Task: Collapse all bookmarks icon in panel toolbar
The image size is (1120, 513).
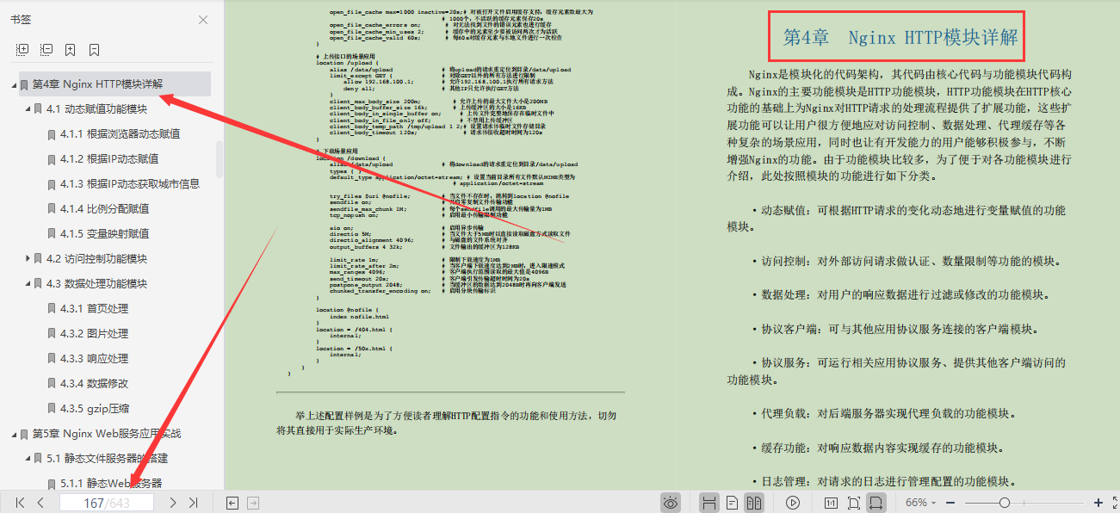Action: point(46,50)
